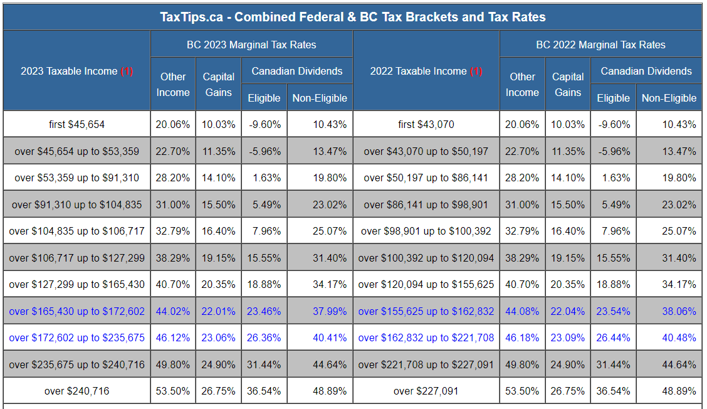Click the "over $240,716" bracket cell
The width and height of the screenshot is (707, 409).
(x=76, y=391)
